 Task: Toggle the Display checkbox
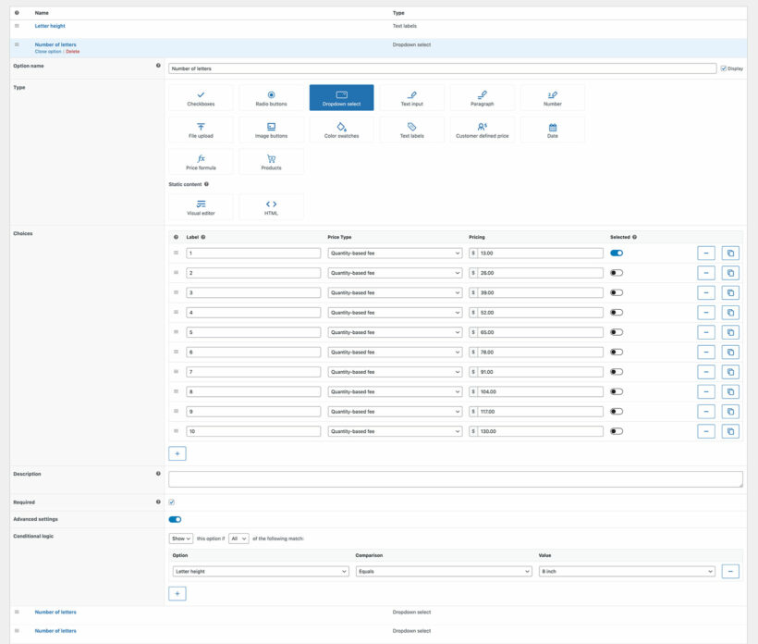tap(723, 68)
